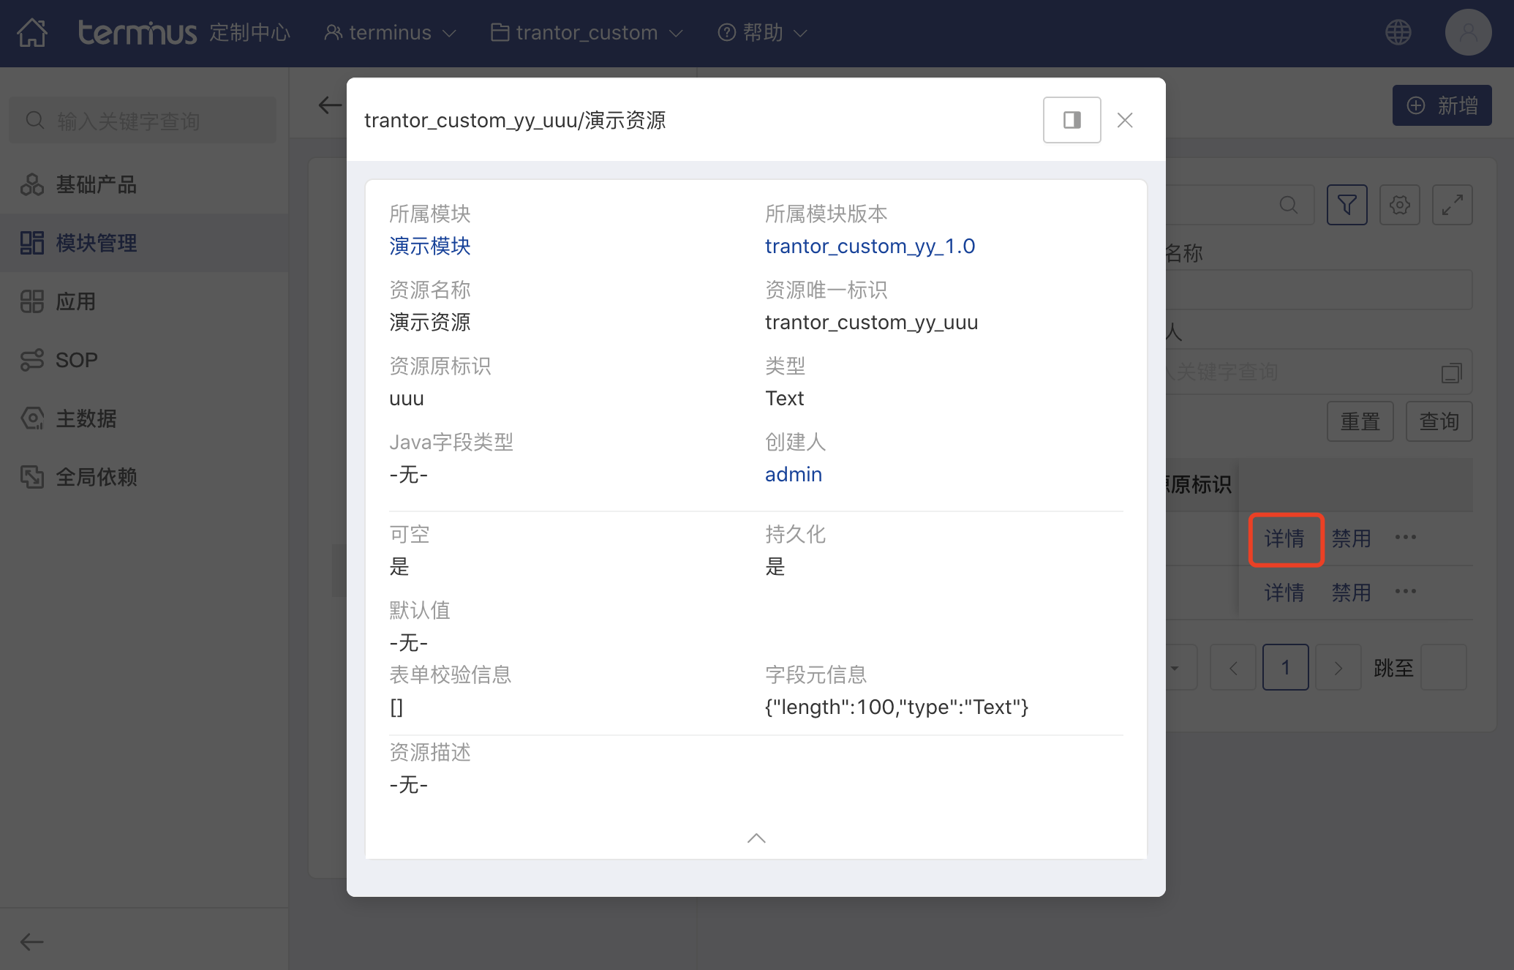Click the trantor_custom_yy_uuu identifier value

click(871, 323)
